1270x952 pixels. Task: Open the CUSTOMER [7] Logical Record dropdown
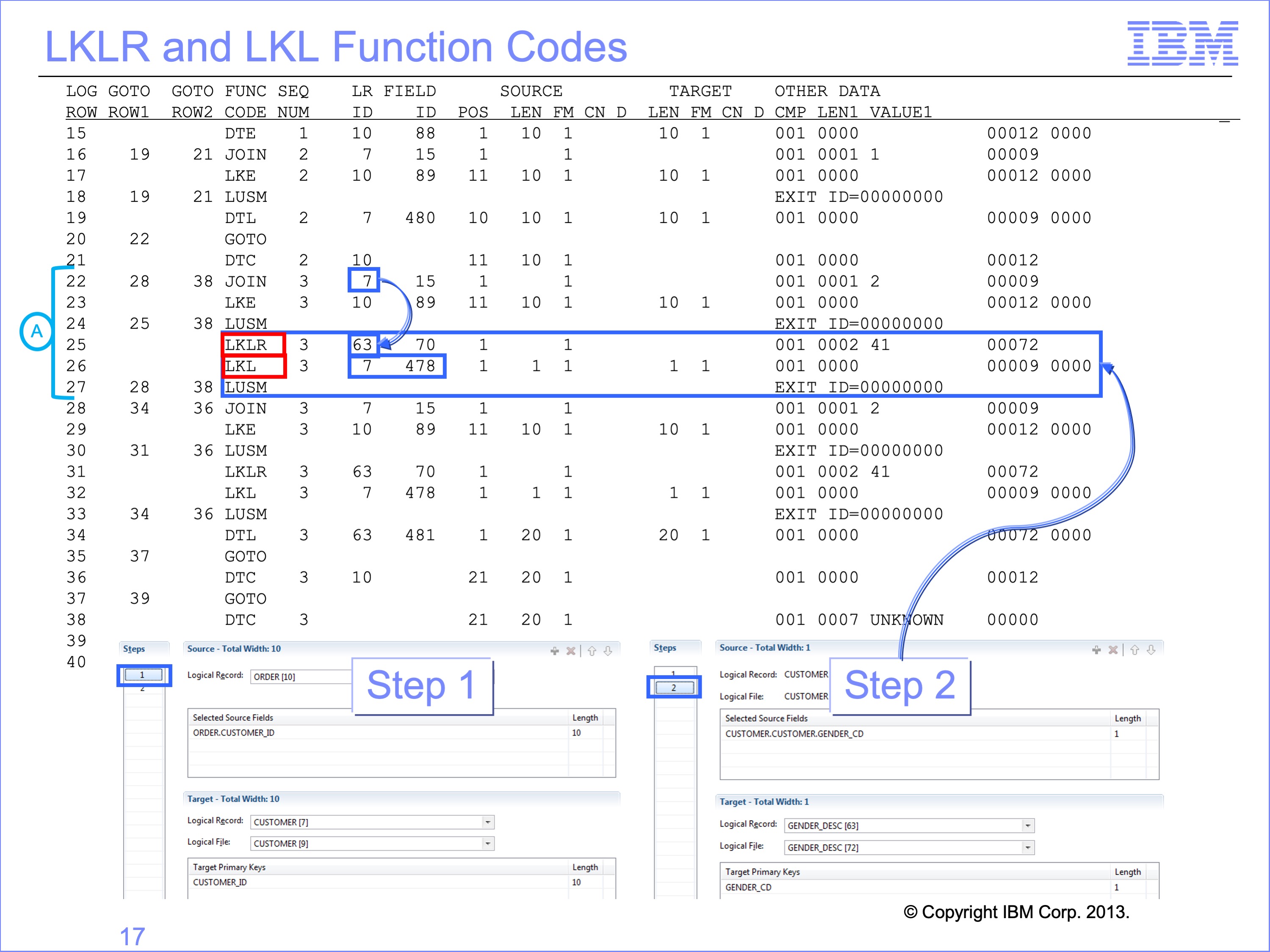[487, 822]
